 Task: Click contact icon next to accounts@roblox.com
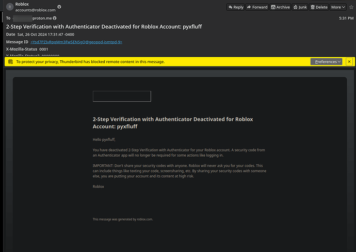tap(59, 7)
